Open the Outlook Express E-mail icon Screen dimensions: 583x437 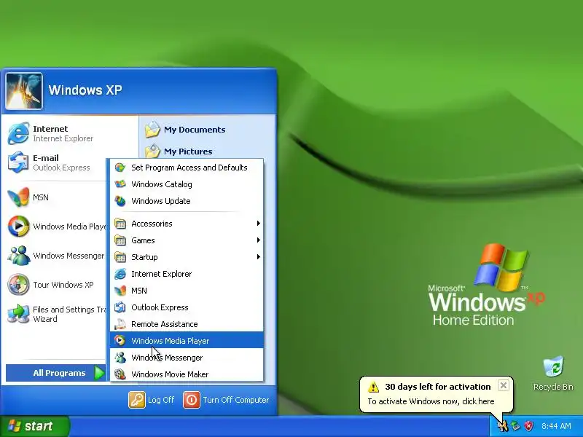(18, 162)
